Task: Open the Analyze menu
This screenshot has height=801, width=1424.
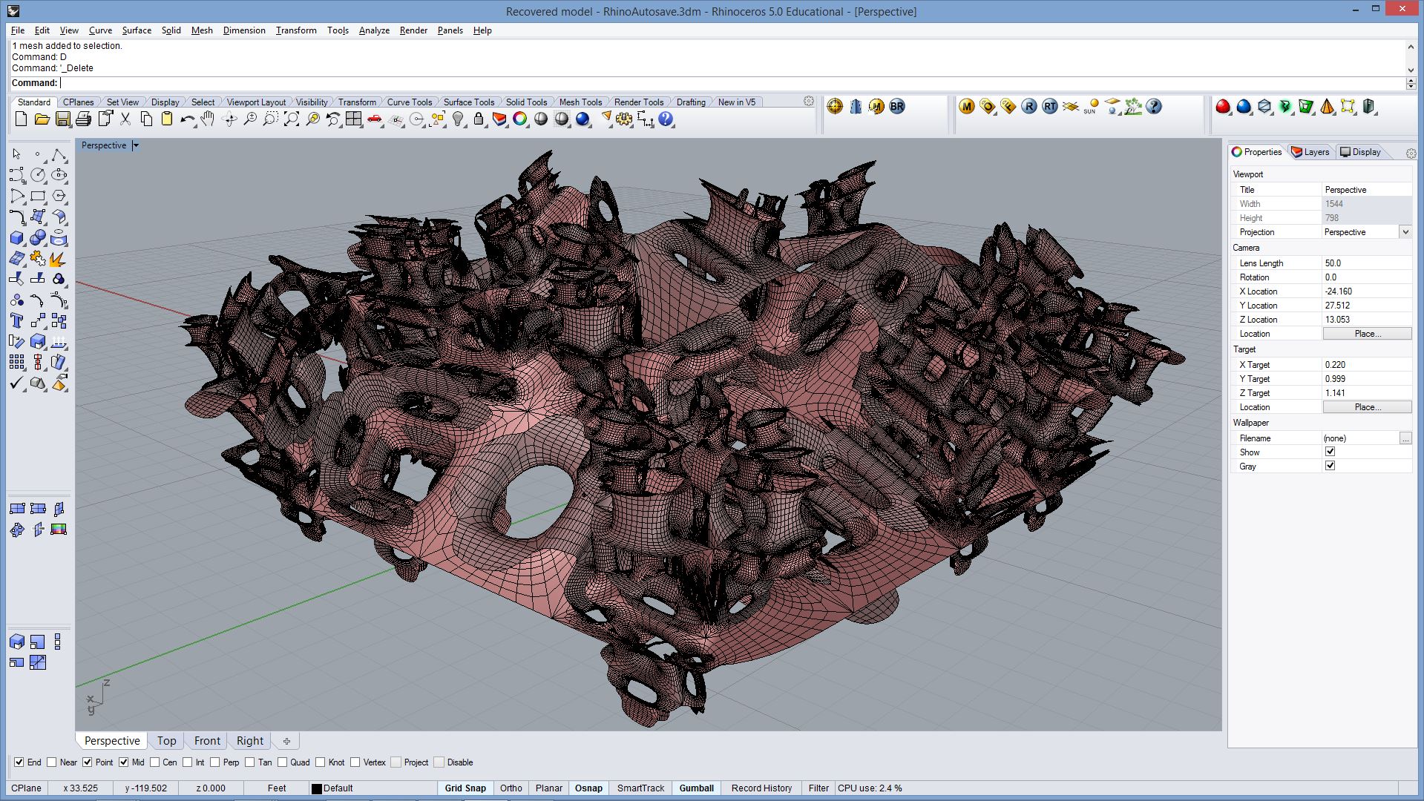Action: coord(374,30)
